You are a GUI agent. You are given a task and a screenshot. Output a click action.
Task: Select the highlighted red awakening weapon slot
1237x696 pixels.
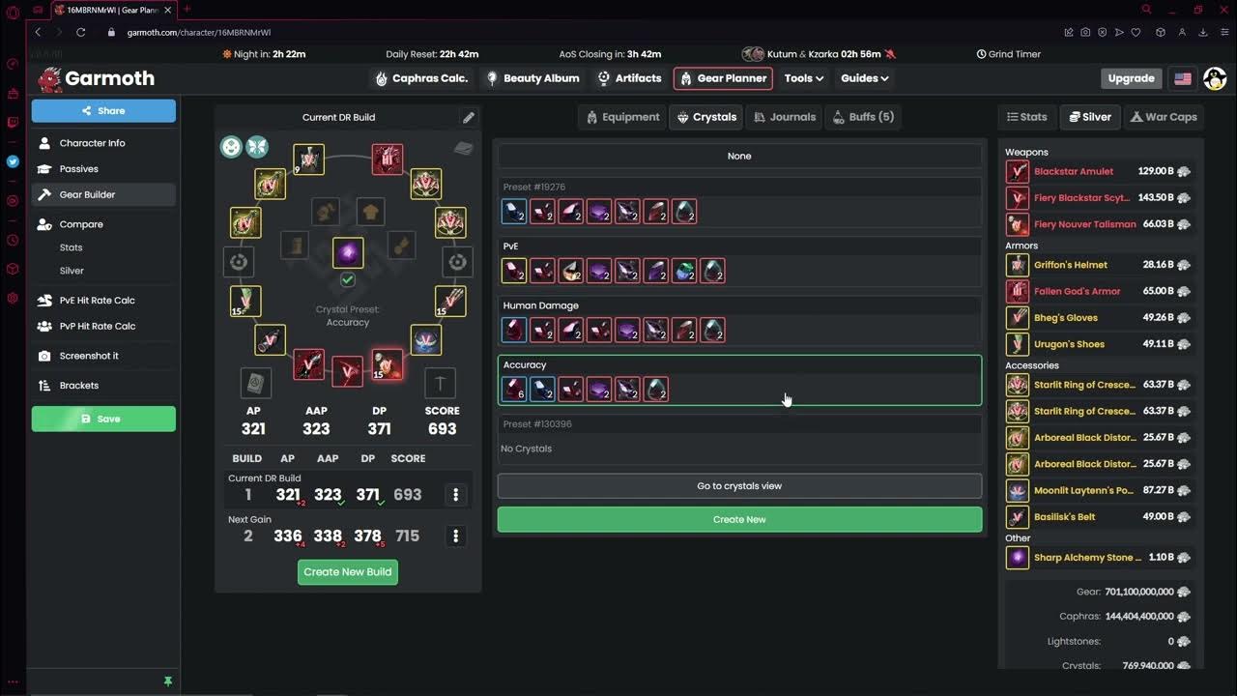[387, 364]
